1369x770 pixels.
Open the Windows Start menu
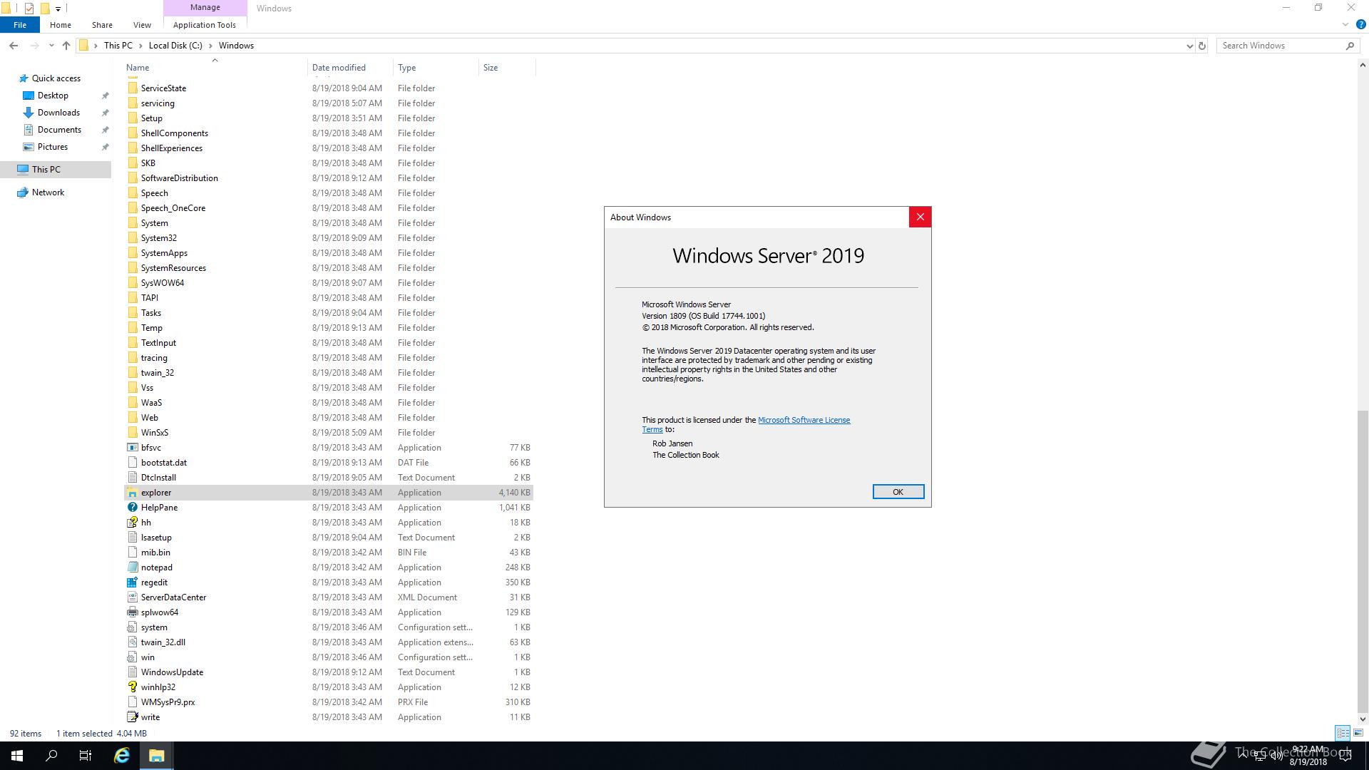17,756
